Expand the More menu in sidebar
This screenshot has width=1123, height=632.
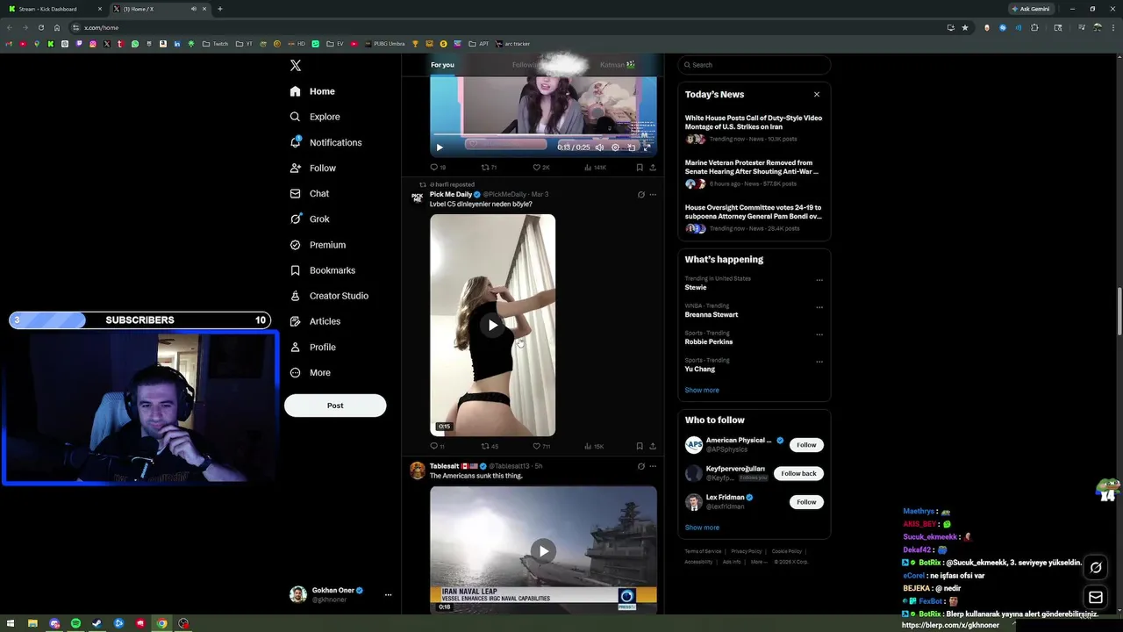click(310, 372)
